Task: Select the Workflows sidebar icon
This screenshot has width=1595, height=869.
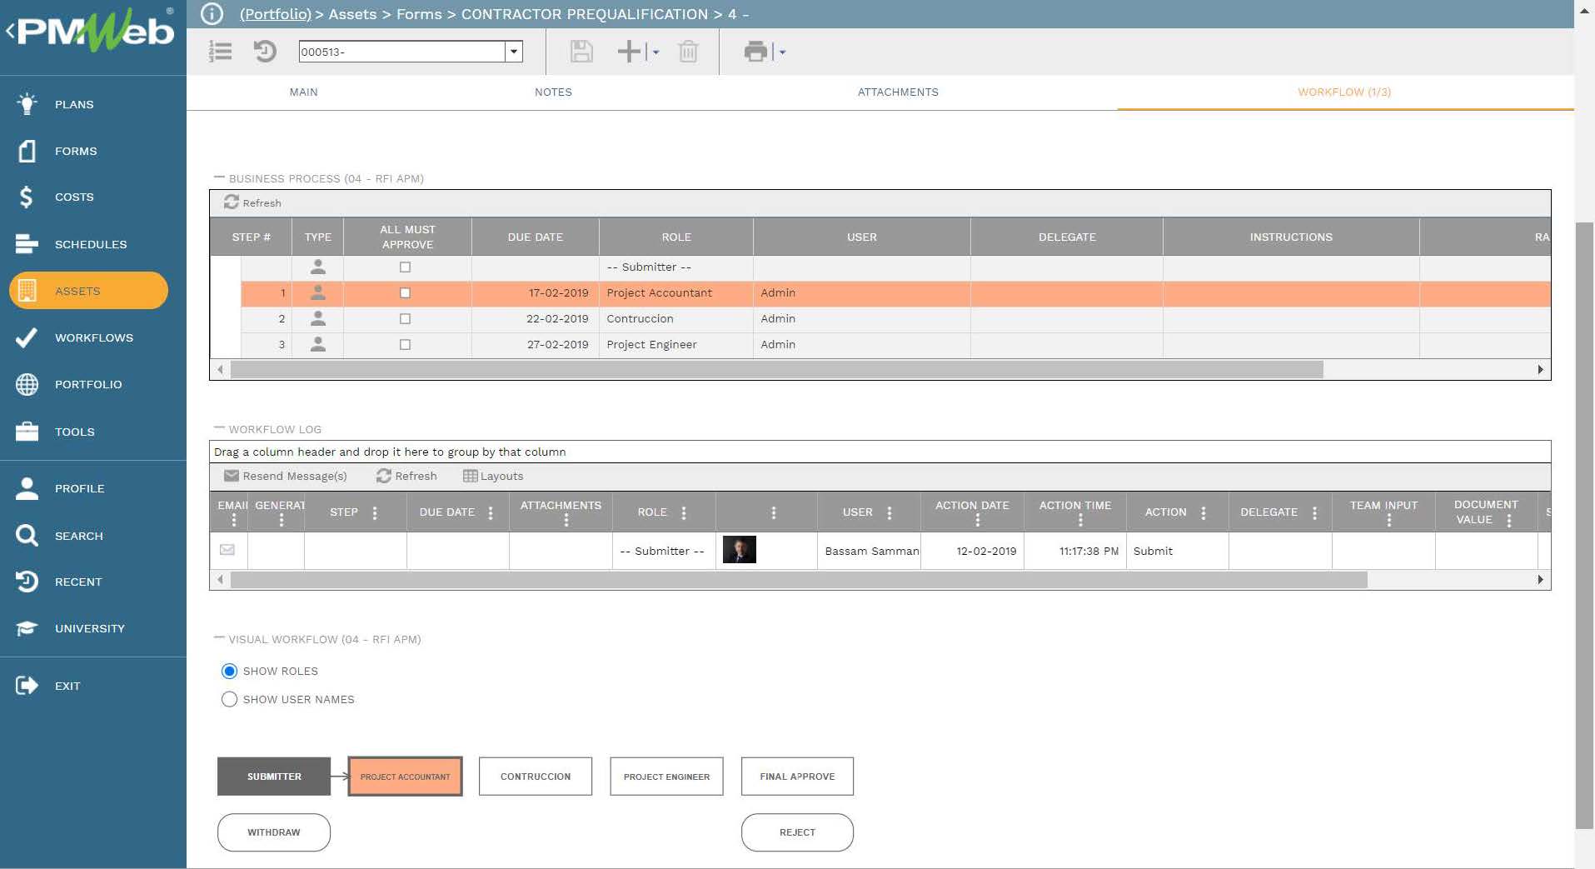Action: [x=27, y=337]
